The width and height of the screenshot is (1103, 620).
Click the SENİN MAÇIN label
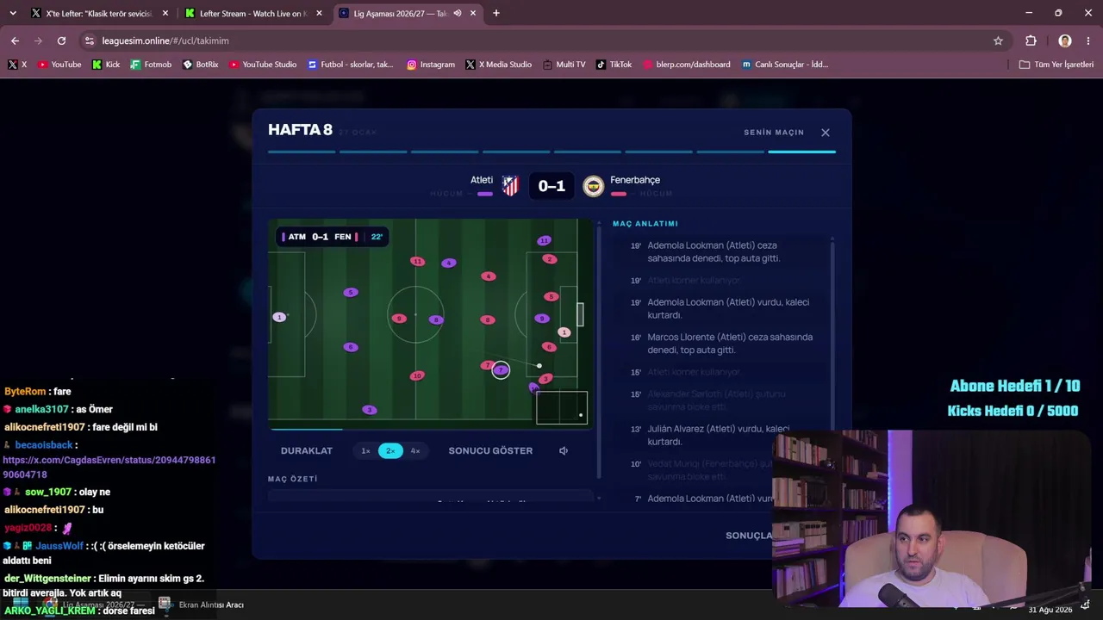[x=774, y=133]
